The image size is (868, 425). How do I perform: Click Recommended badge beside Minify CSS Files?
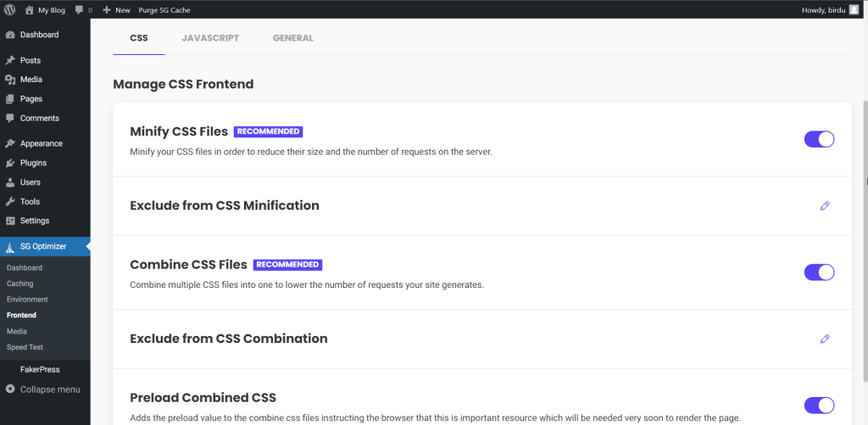coord(269,131)
